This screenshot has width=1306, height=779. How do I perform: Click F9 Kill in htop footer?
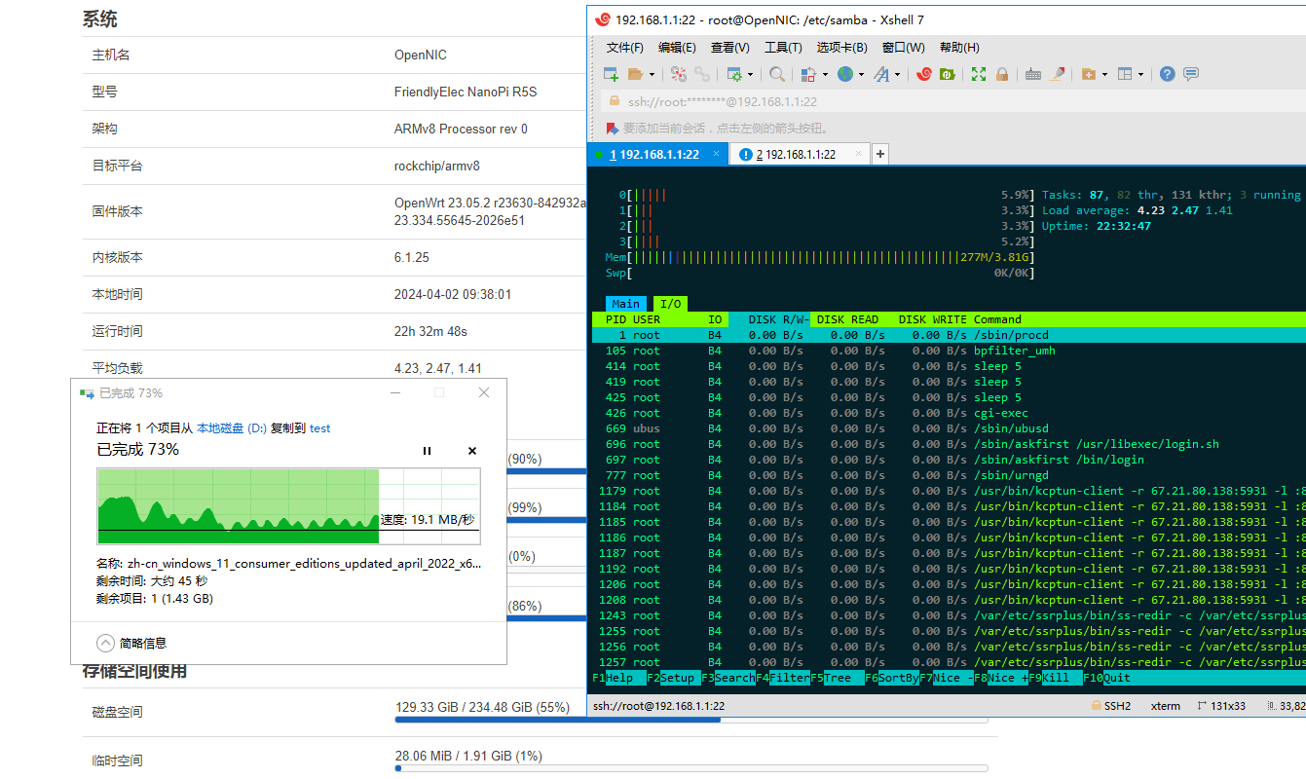(x=1055, y=678)
